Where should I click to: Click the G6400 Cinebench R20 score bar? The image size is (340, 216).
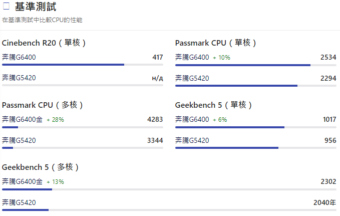tap(63, 65)
